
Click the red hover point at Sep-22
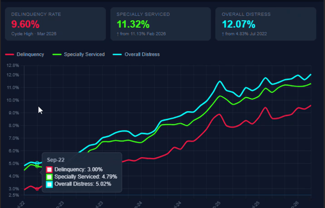click(37, 188)
